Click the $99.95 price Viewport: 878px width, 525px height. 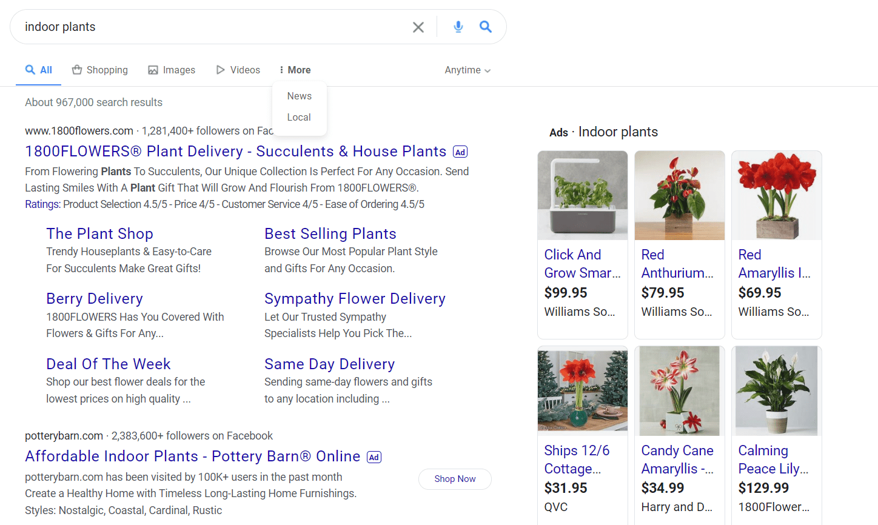566,293
